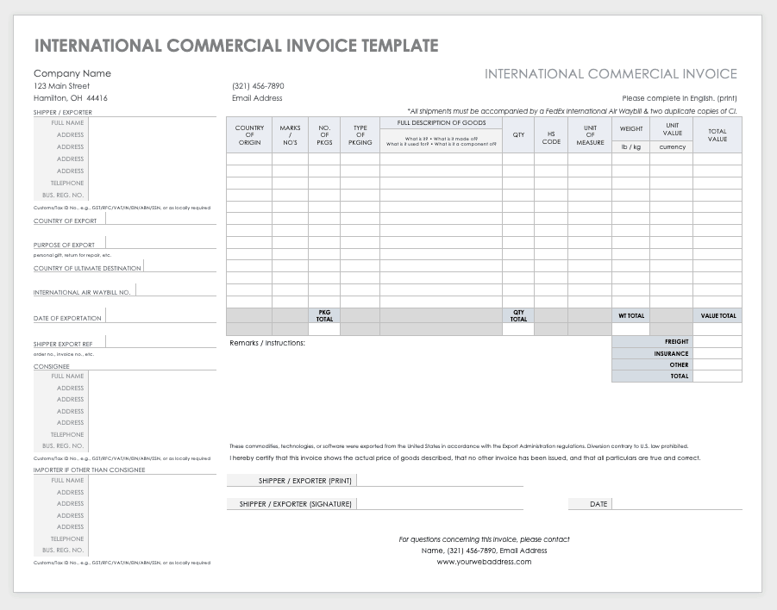The width and height of the screenshot is (777, 610).
Task: Click the '123 Main Street' address line
Action: coord(61,85)
